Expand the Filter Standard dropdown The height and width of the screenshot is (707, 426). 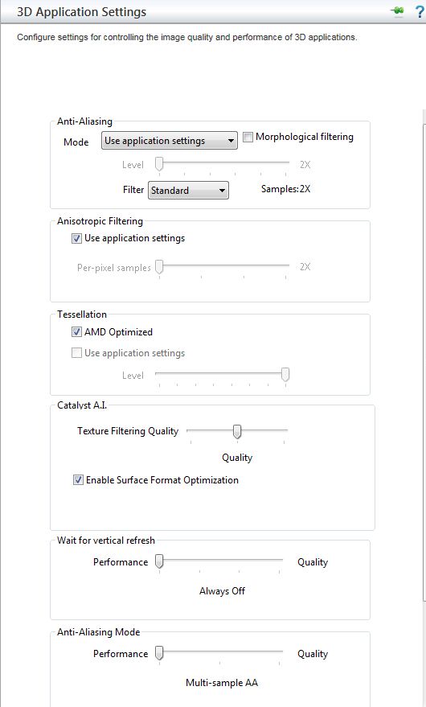click(188, 191)
